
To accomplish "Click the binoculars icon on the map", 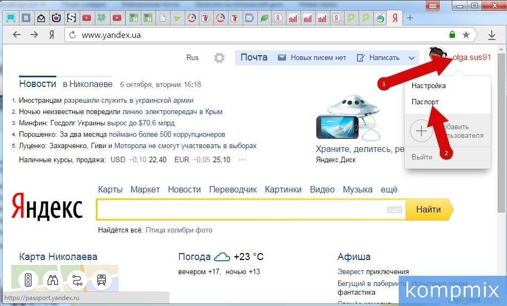I will pos(53,280).
